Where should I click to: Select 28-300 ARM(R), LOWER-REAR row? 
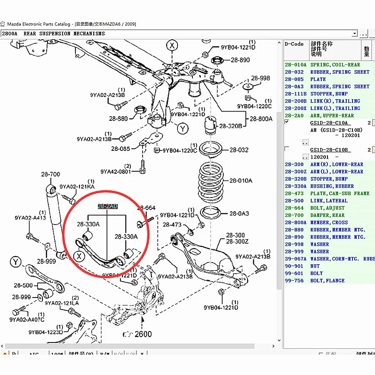point(329,165)
